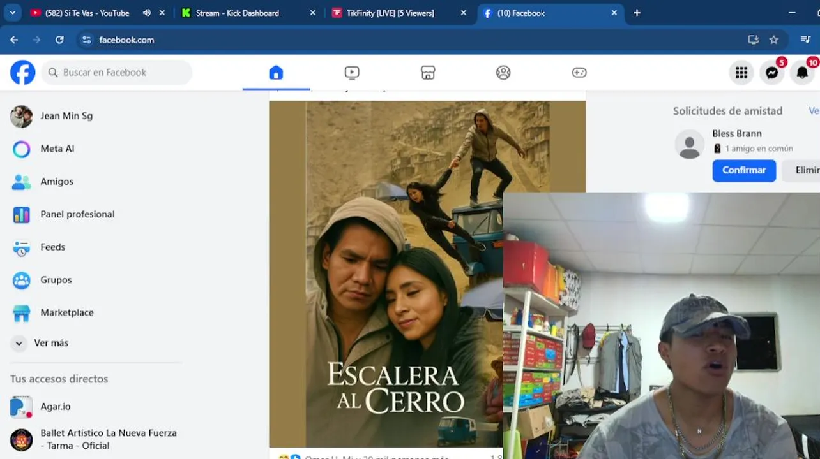View site information icon in address bar

tap(87, 40)
